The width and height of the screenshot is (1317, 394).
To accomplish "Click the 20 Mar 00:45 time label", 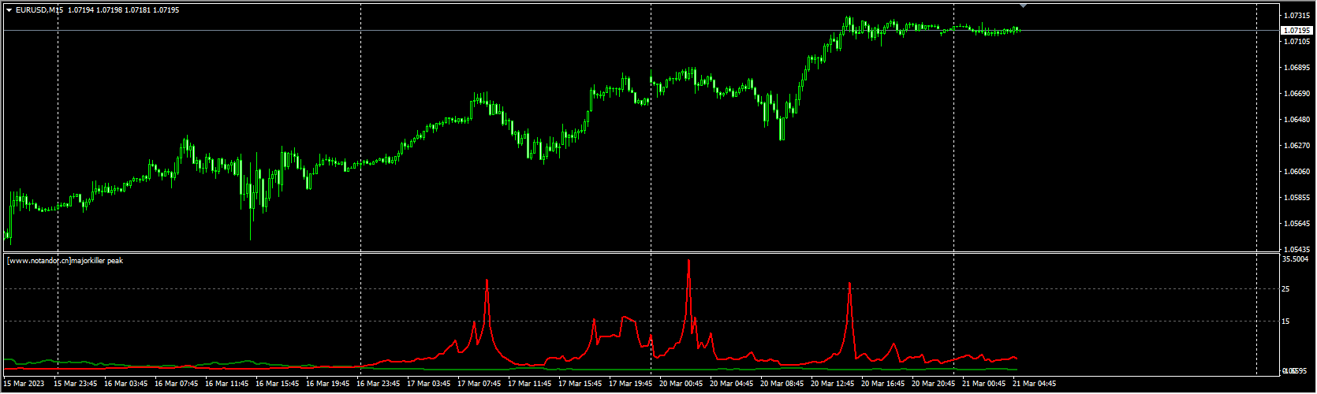I will tap(681, 384).
